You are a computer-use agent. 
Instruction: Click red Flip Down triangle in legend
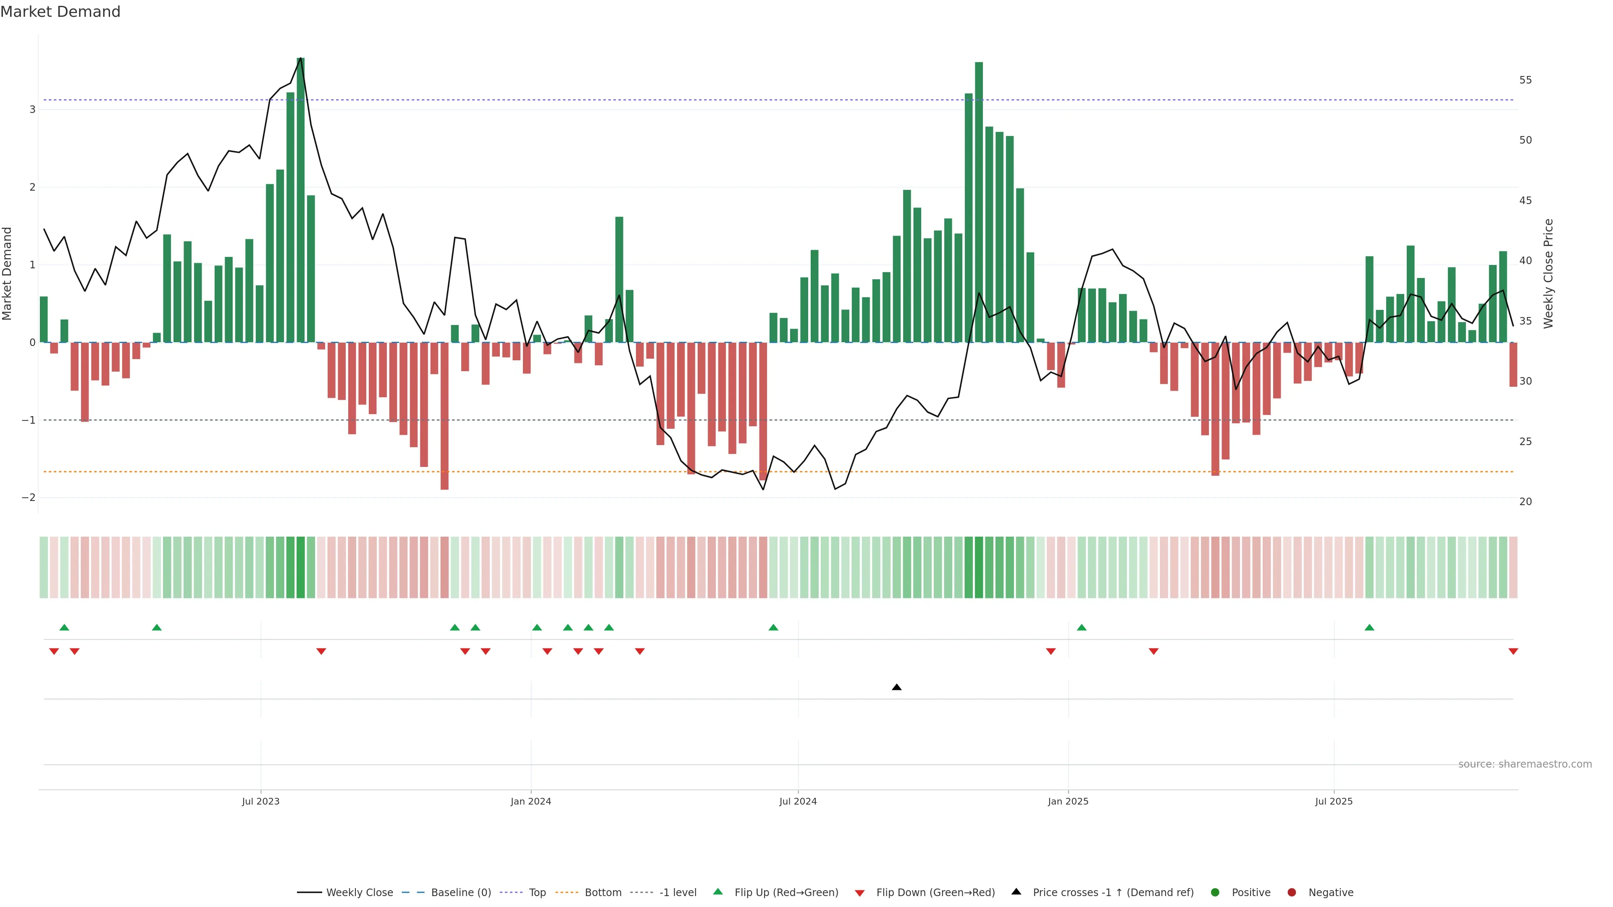coord(860,893)
